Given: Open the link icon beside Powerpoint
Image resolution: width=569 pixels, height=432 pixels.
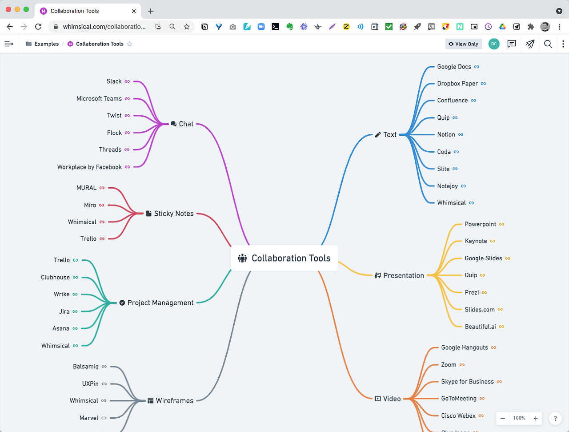Looking at the screenshot, I should tap(501, 224).
